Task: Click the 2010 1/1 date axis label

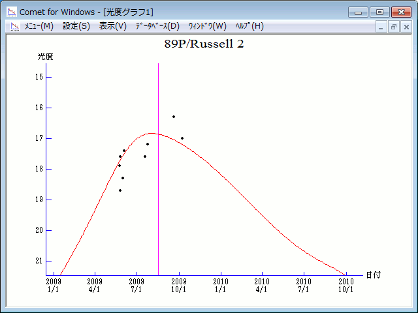Action: [x=221, y=286]
